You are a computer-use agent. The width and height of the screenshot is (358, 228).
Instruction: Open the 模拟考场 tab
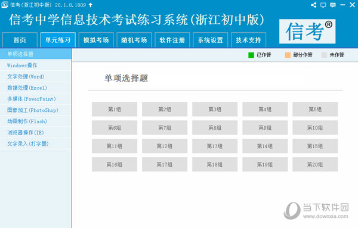pyautogui.click(x=96, y=40)
